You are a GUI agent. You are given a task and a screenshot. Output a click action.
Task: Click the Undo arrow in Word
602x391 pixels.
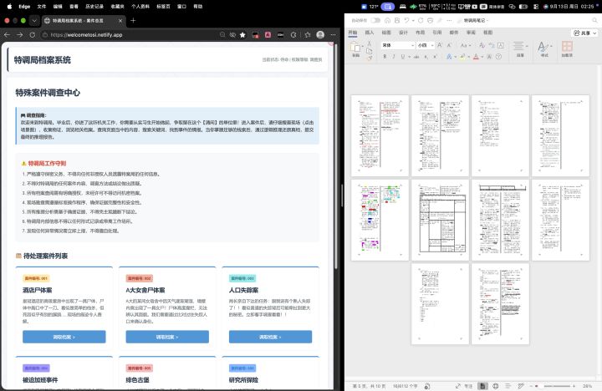(x=406, y=20)
